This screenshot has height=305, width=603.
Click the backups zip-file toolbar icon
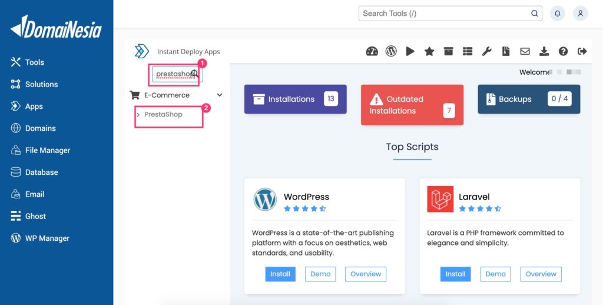(506, 51)
